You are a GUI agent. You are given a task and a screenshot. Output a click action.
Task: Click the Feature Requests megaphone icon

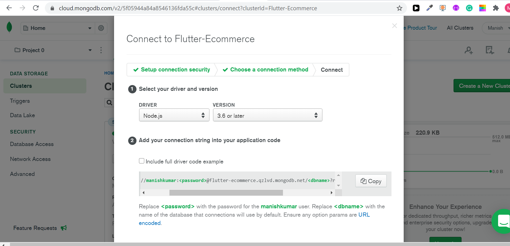[x=63, y=228]
